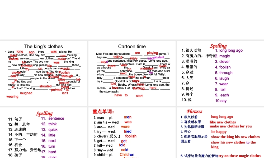Click the purple word '5. through'
264x158 pixels.
(224, 73)
